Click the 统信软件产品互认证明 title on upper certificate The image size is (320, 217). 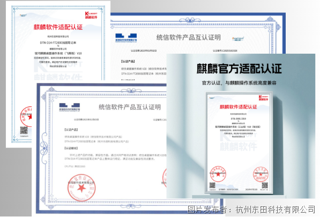click(189, 38)
